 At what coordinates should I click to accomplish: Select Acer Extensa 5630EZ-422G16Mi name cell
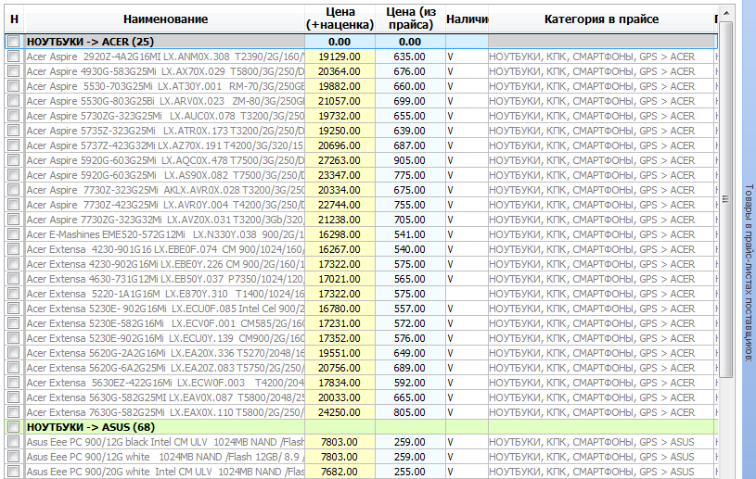[165, 383]
